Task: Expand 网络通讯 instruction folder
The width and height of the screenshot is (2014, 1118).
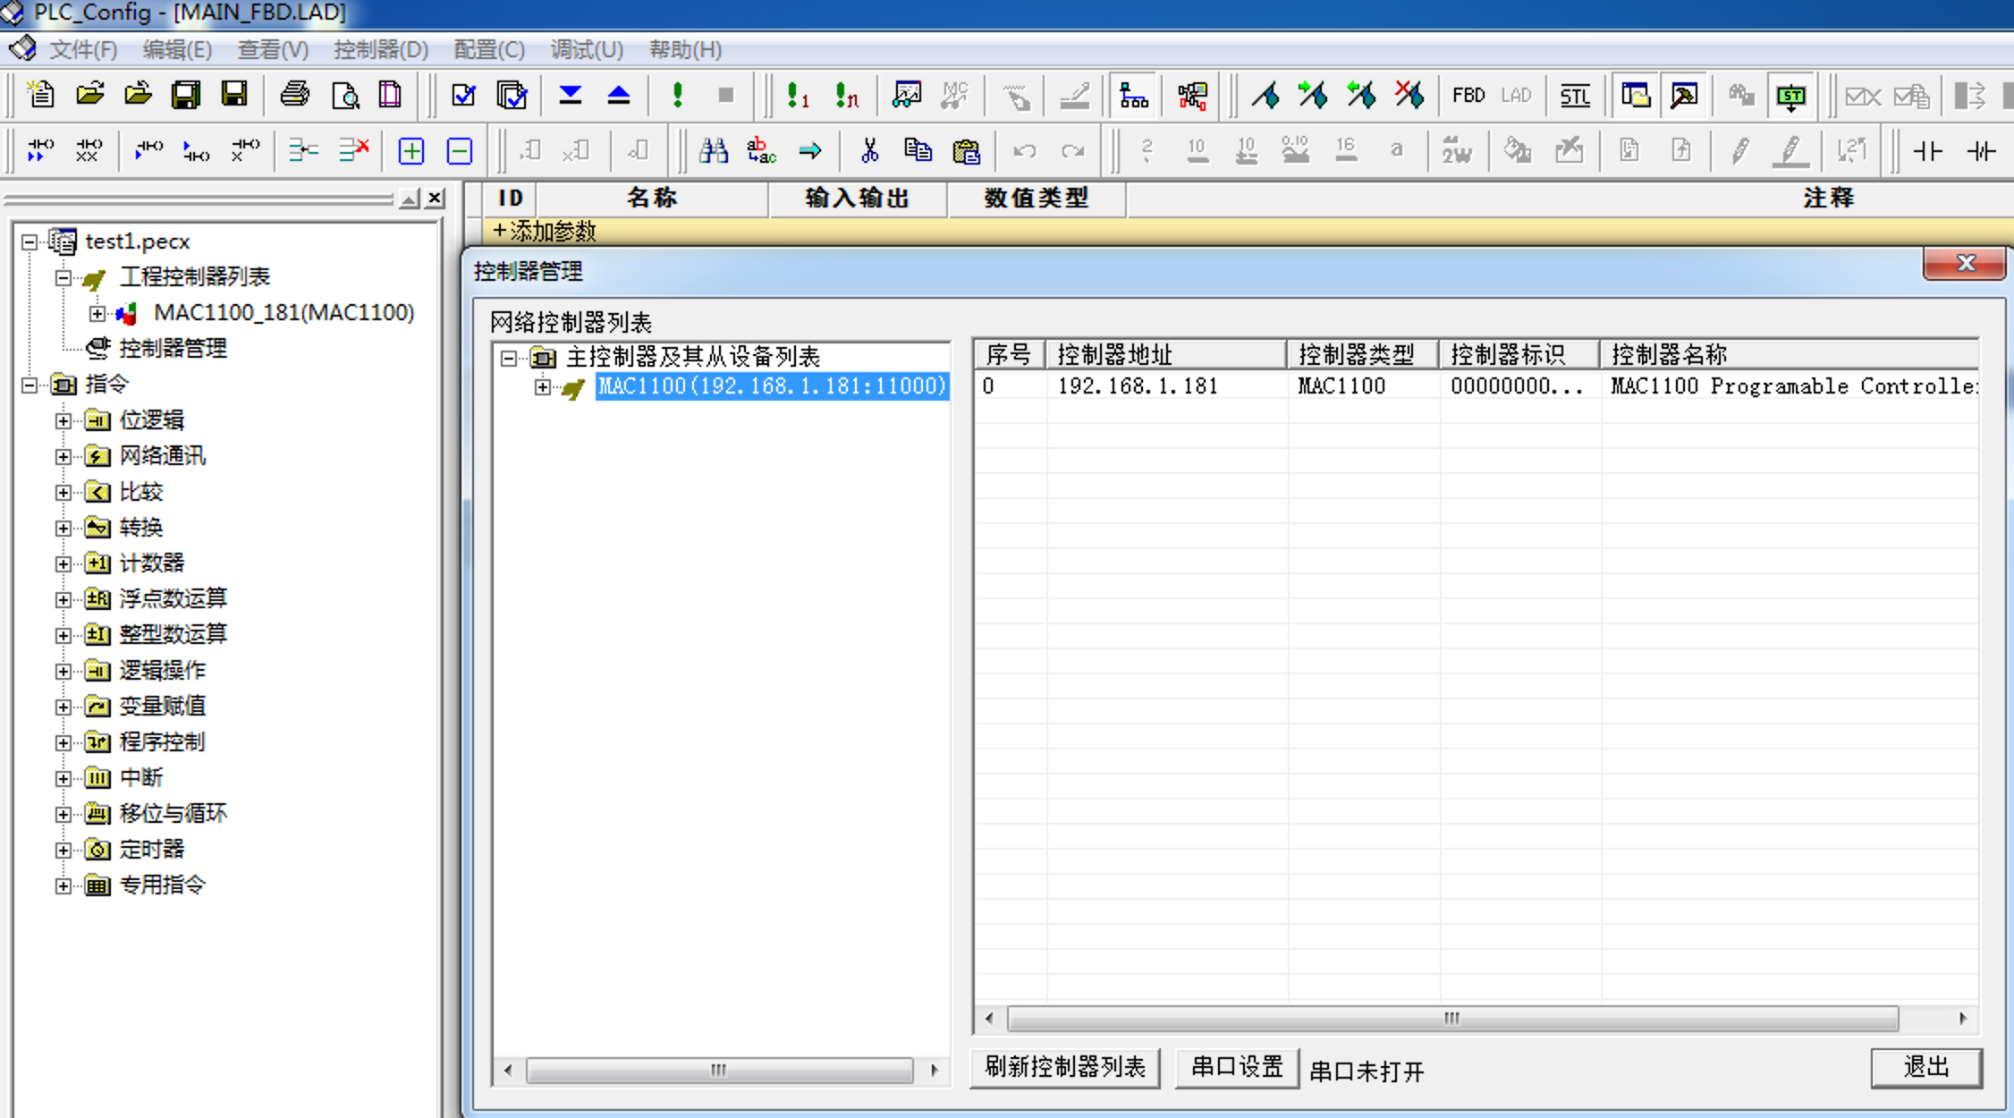Action: [x=63, y=456]
